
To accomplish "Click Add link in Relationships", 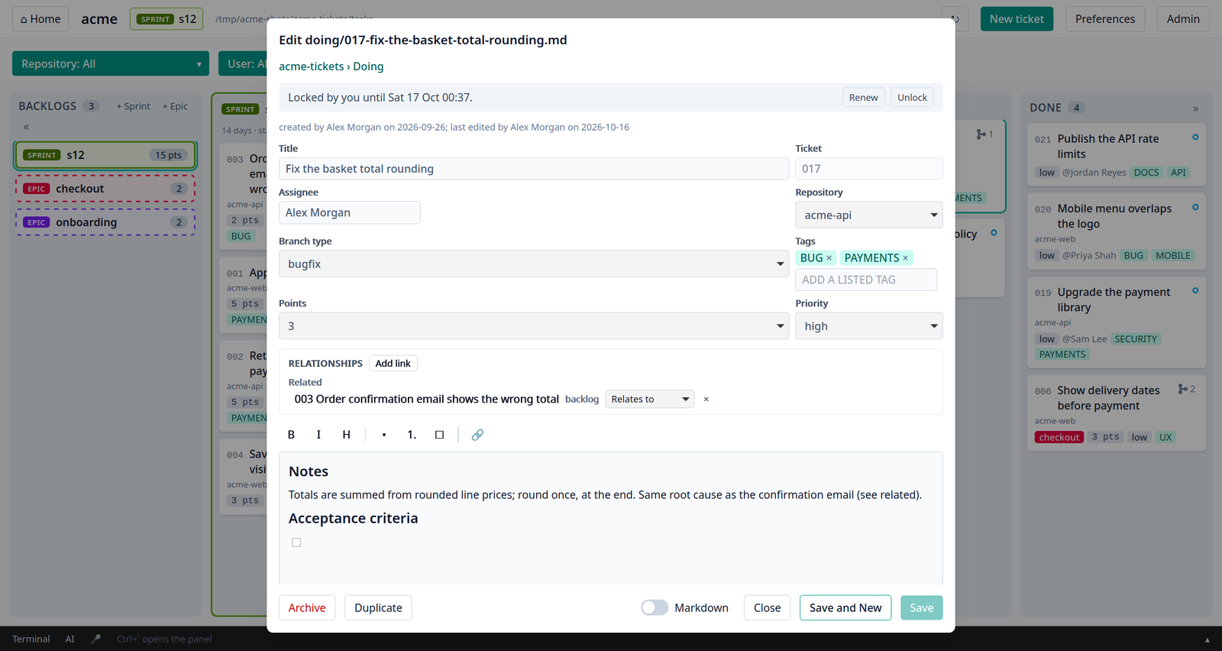I will point(393,363).
